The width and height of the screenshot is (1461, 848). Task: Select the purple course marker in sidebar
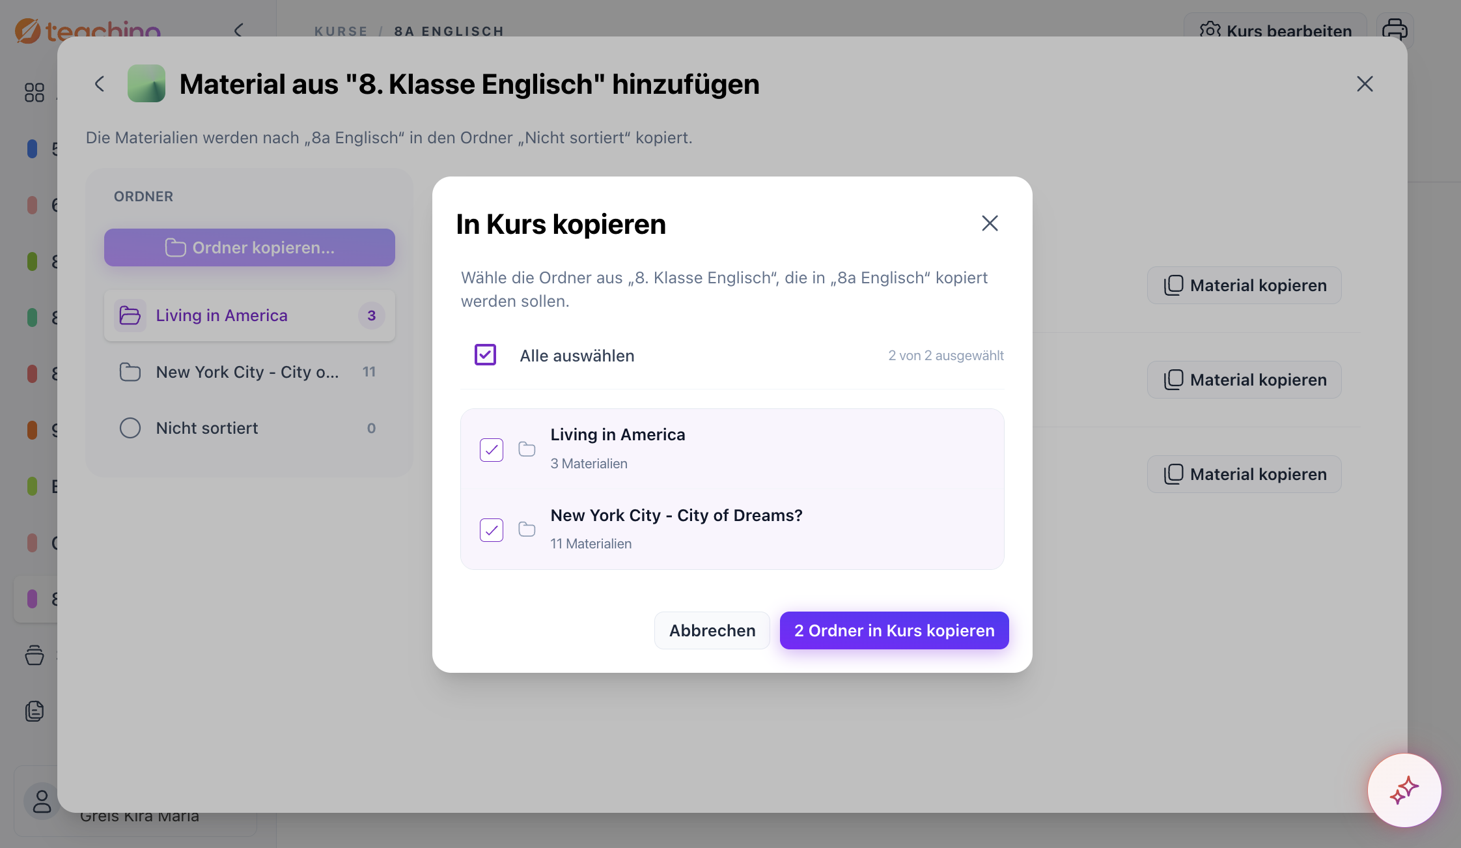(32, 599)
